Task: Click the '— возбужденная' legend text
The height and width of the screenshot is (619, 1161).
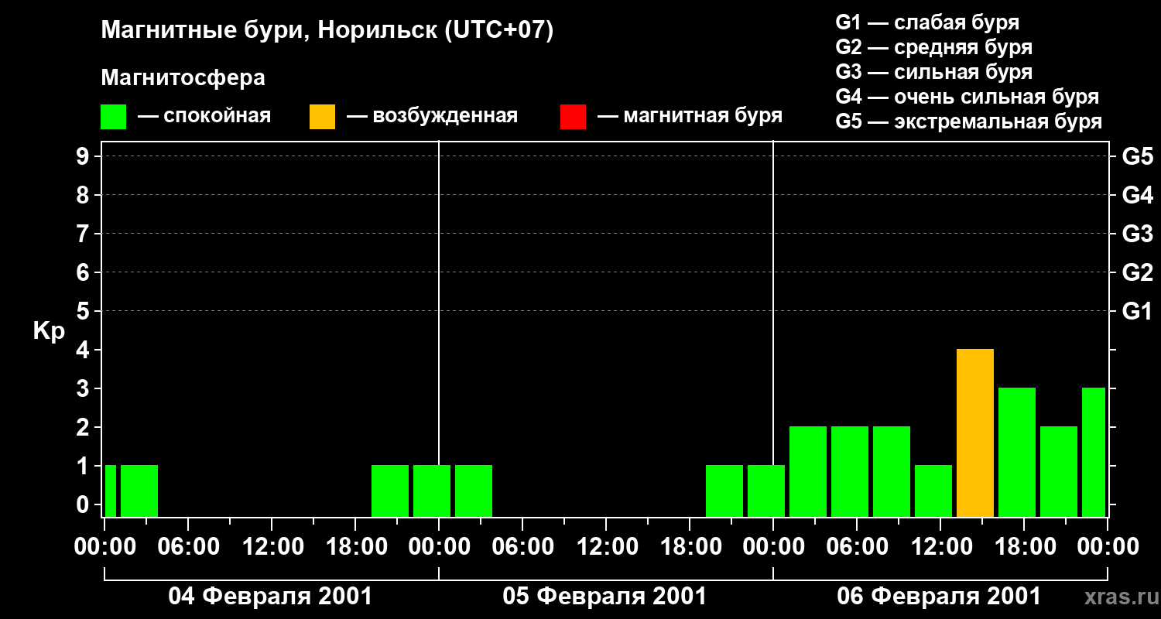Action: [432, 117]
